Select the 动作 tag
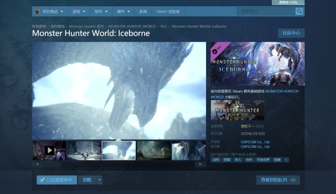336x194 pixels. (x=215, y=160)
